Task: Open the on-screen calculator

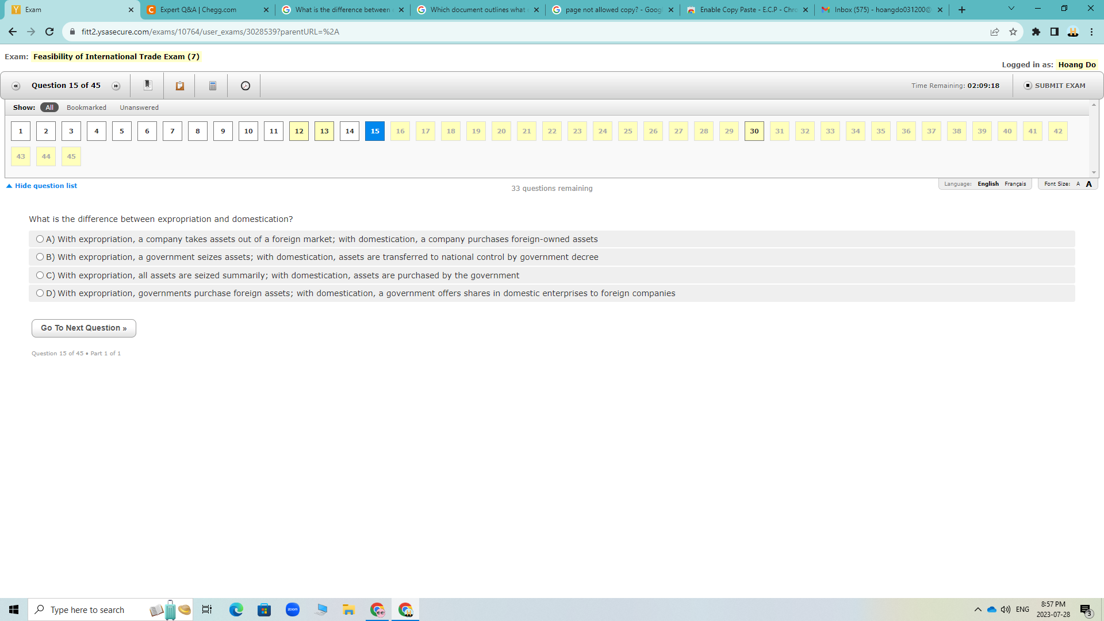Action: [x=212, y=85]
